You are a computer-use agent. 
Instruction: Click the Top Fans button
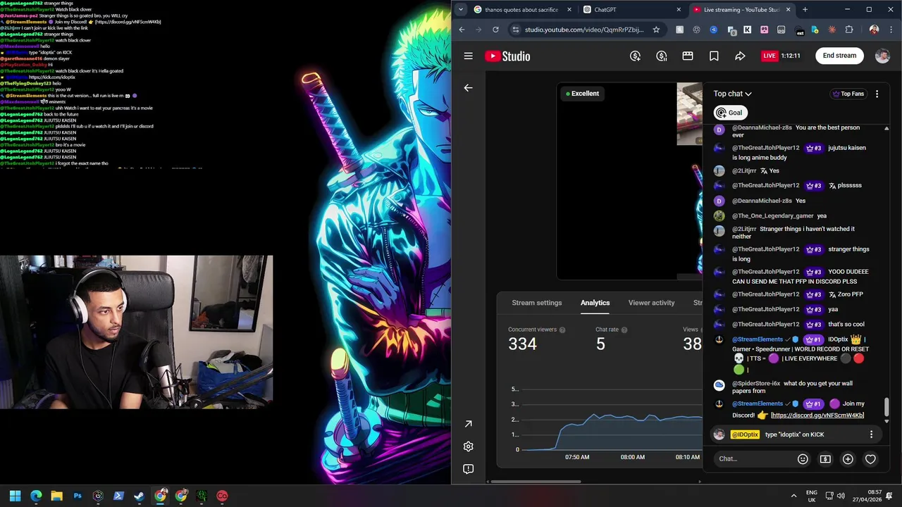tap(848, 94)
